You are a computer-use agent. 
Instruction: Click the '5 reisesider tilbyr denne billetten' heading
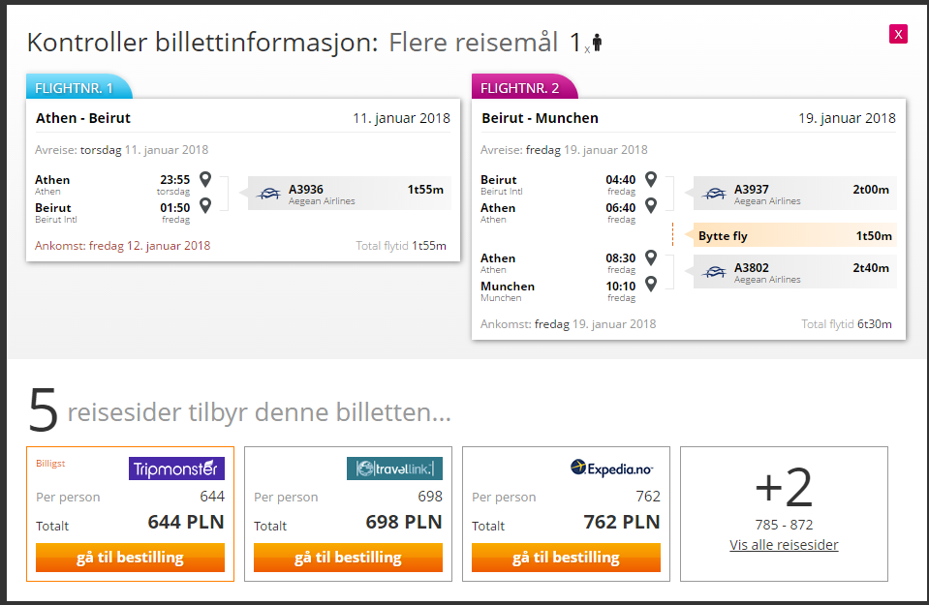(x=240, y=410)
